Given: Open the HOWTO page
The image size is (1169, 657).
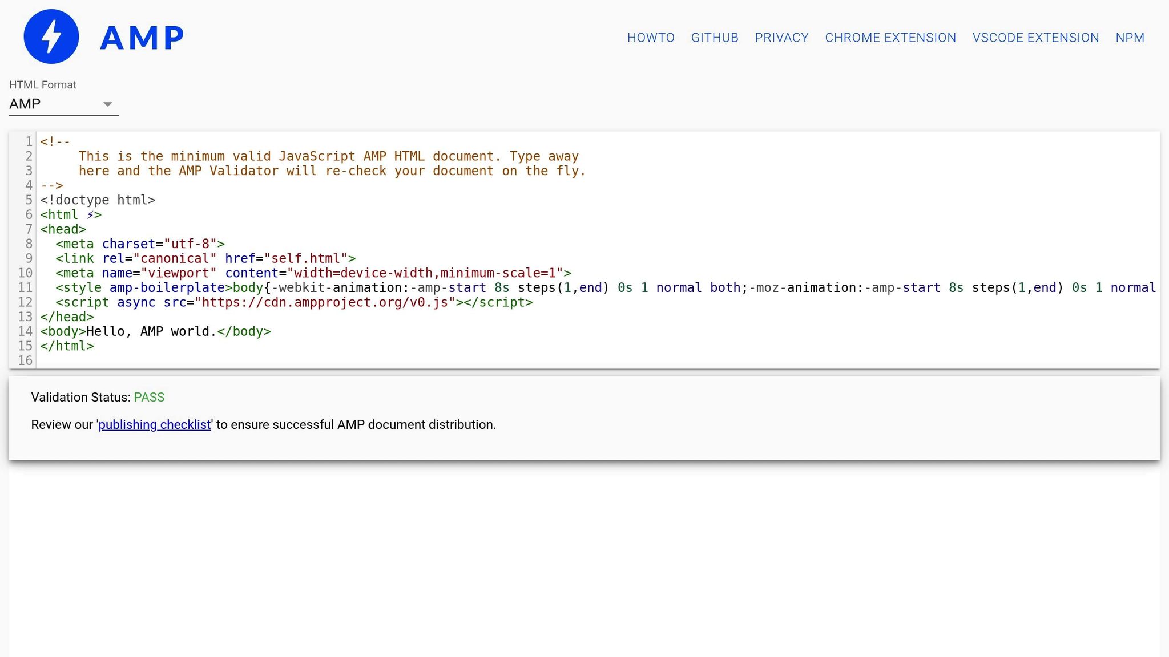Looking at the screenshot, I should 651,38.
